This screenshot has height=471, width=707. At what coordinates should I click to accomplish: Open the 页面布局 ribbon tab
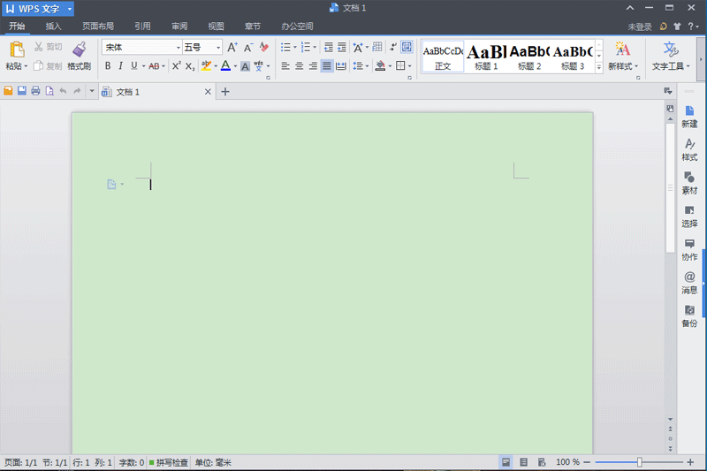[x=98, y=27]
